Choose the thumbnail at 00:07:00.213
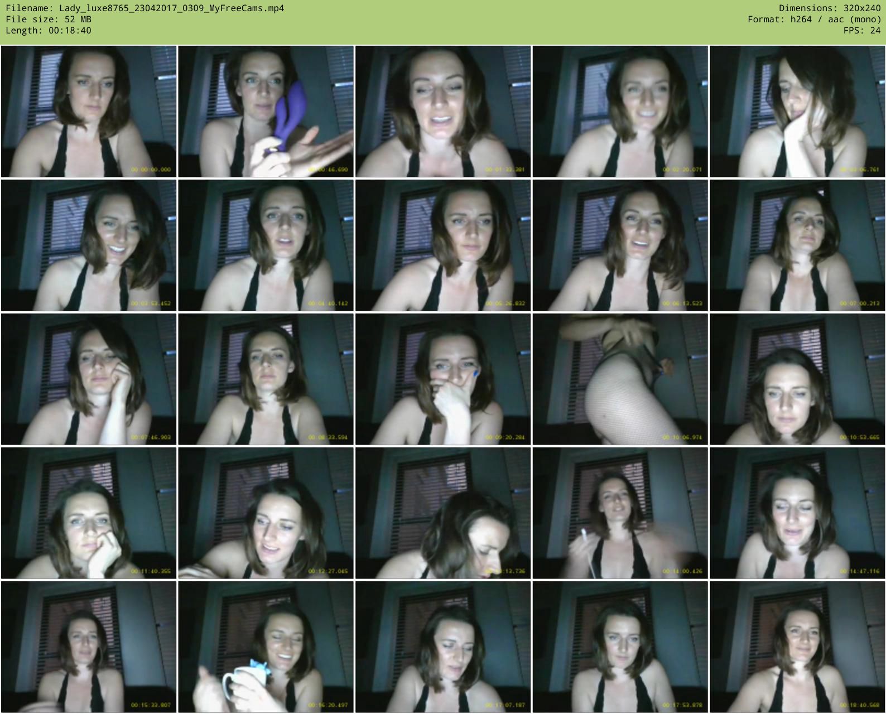 pyautogui.click(x=797, y=245)
